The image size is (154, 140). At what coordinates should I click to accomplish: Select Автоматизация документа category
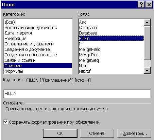tap(38, 28)
